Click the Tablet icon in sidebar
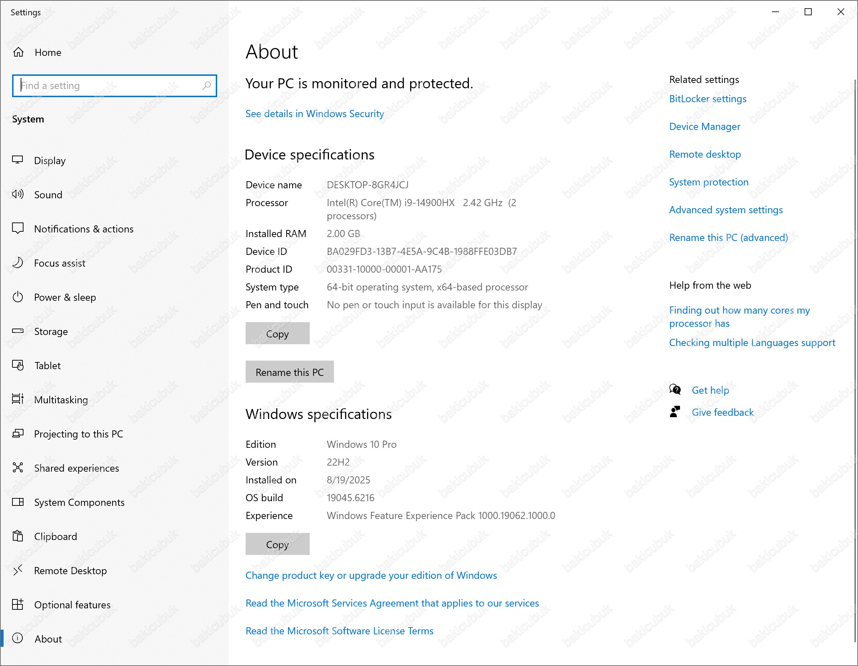This screenshot has width=858, height=666. tap(18, 365)
